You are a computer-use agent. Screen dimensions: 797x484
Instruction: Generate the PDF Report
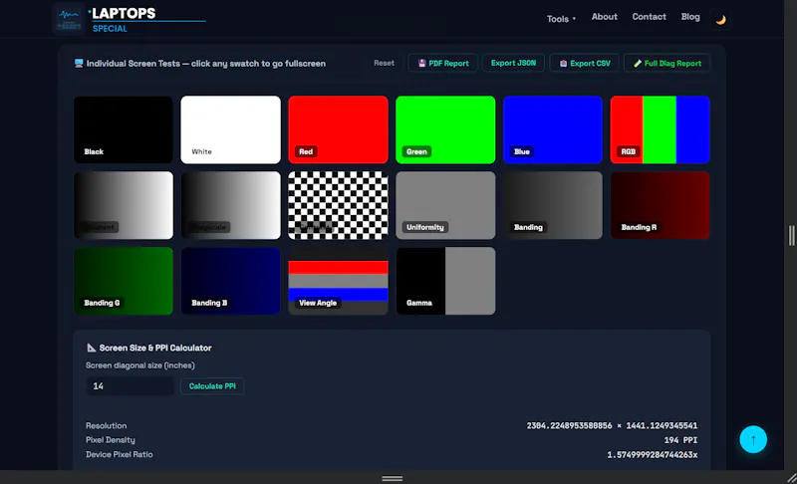(x=442, y=63)
